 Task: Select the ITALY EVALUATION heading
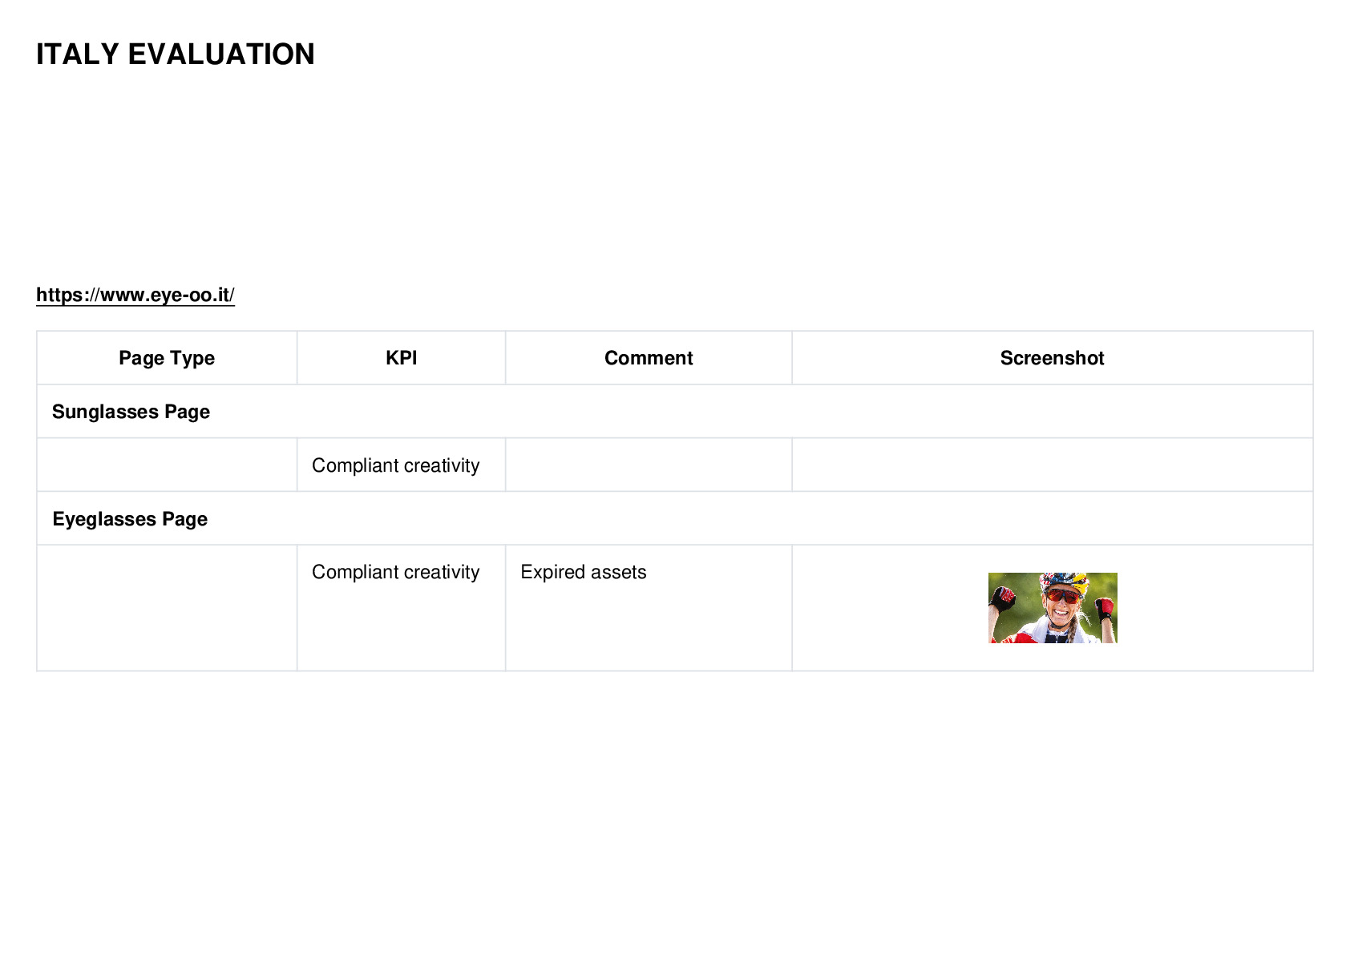coord(176,54)
